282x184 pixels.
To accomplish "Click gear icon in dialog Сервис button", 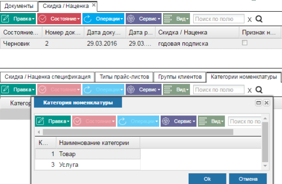I will click(x=166, y=121).
